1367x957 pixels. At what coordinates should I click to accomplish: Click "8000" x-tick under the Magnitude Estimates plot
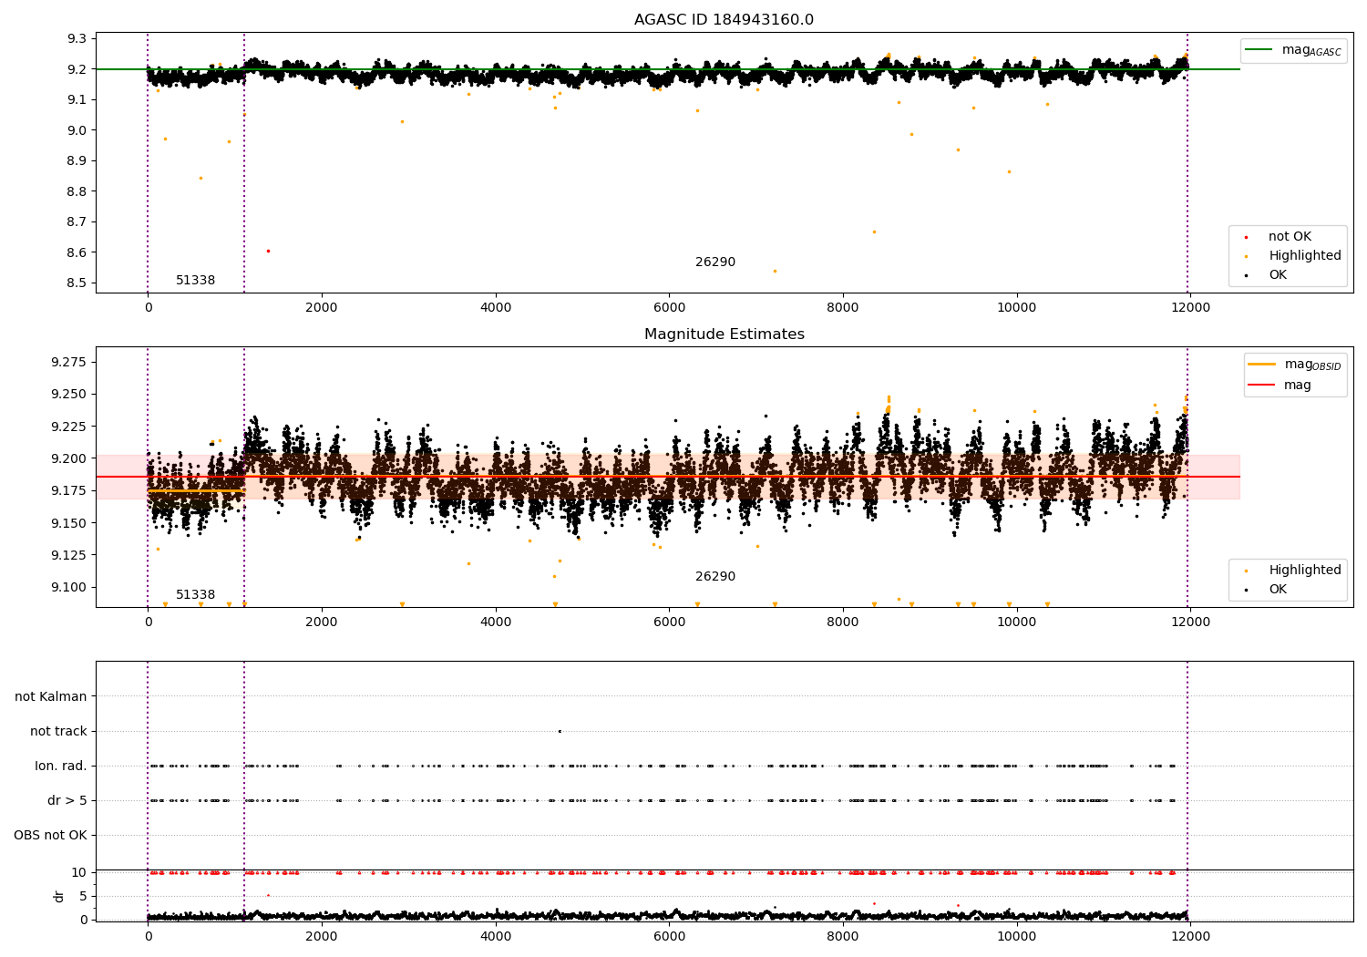click(x=843, y=623)
